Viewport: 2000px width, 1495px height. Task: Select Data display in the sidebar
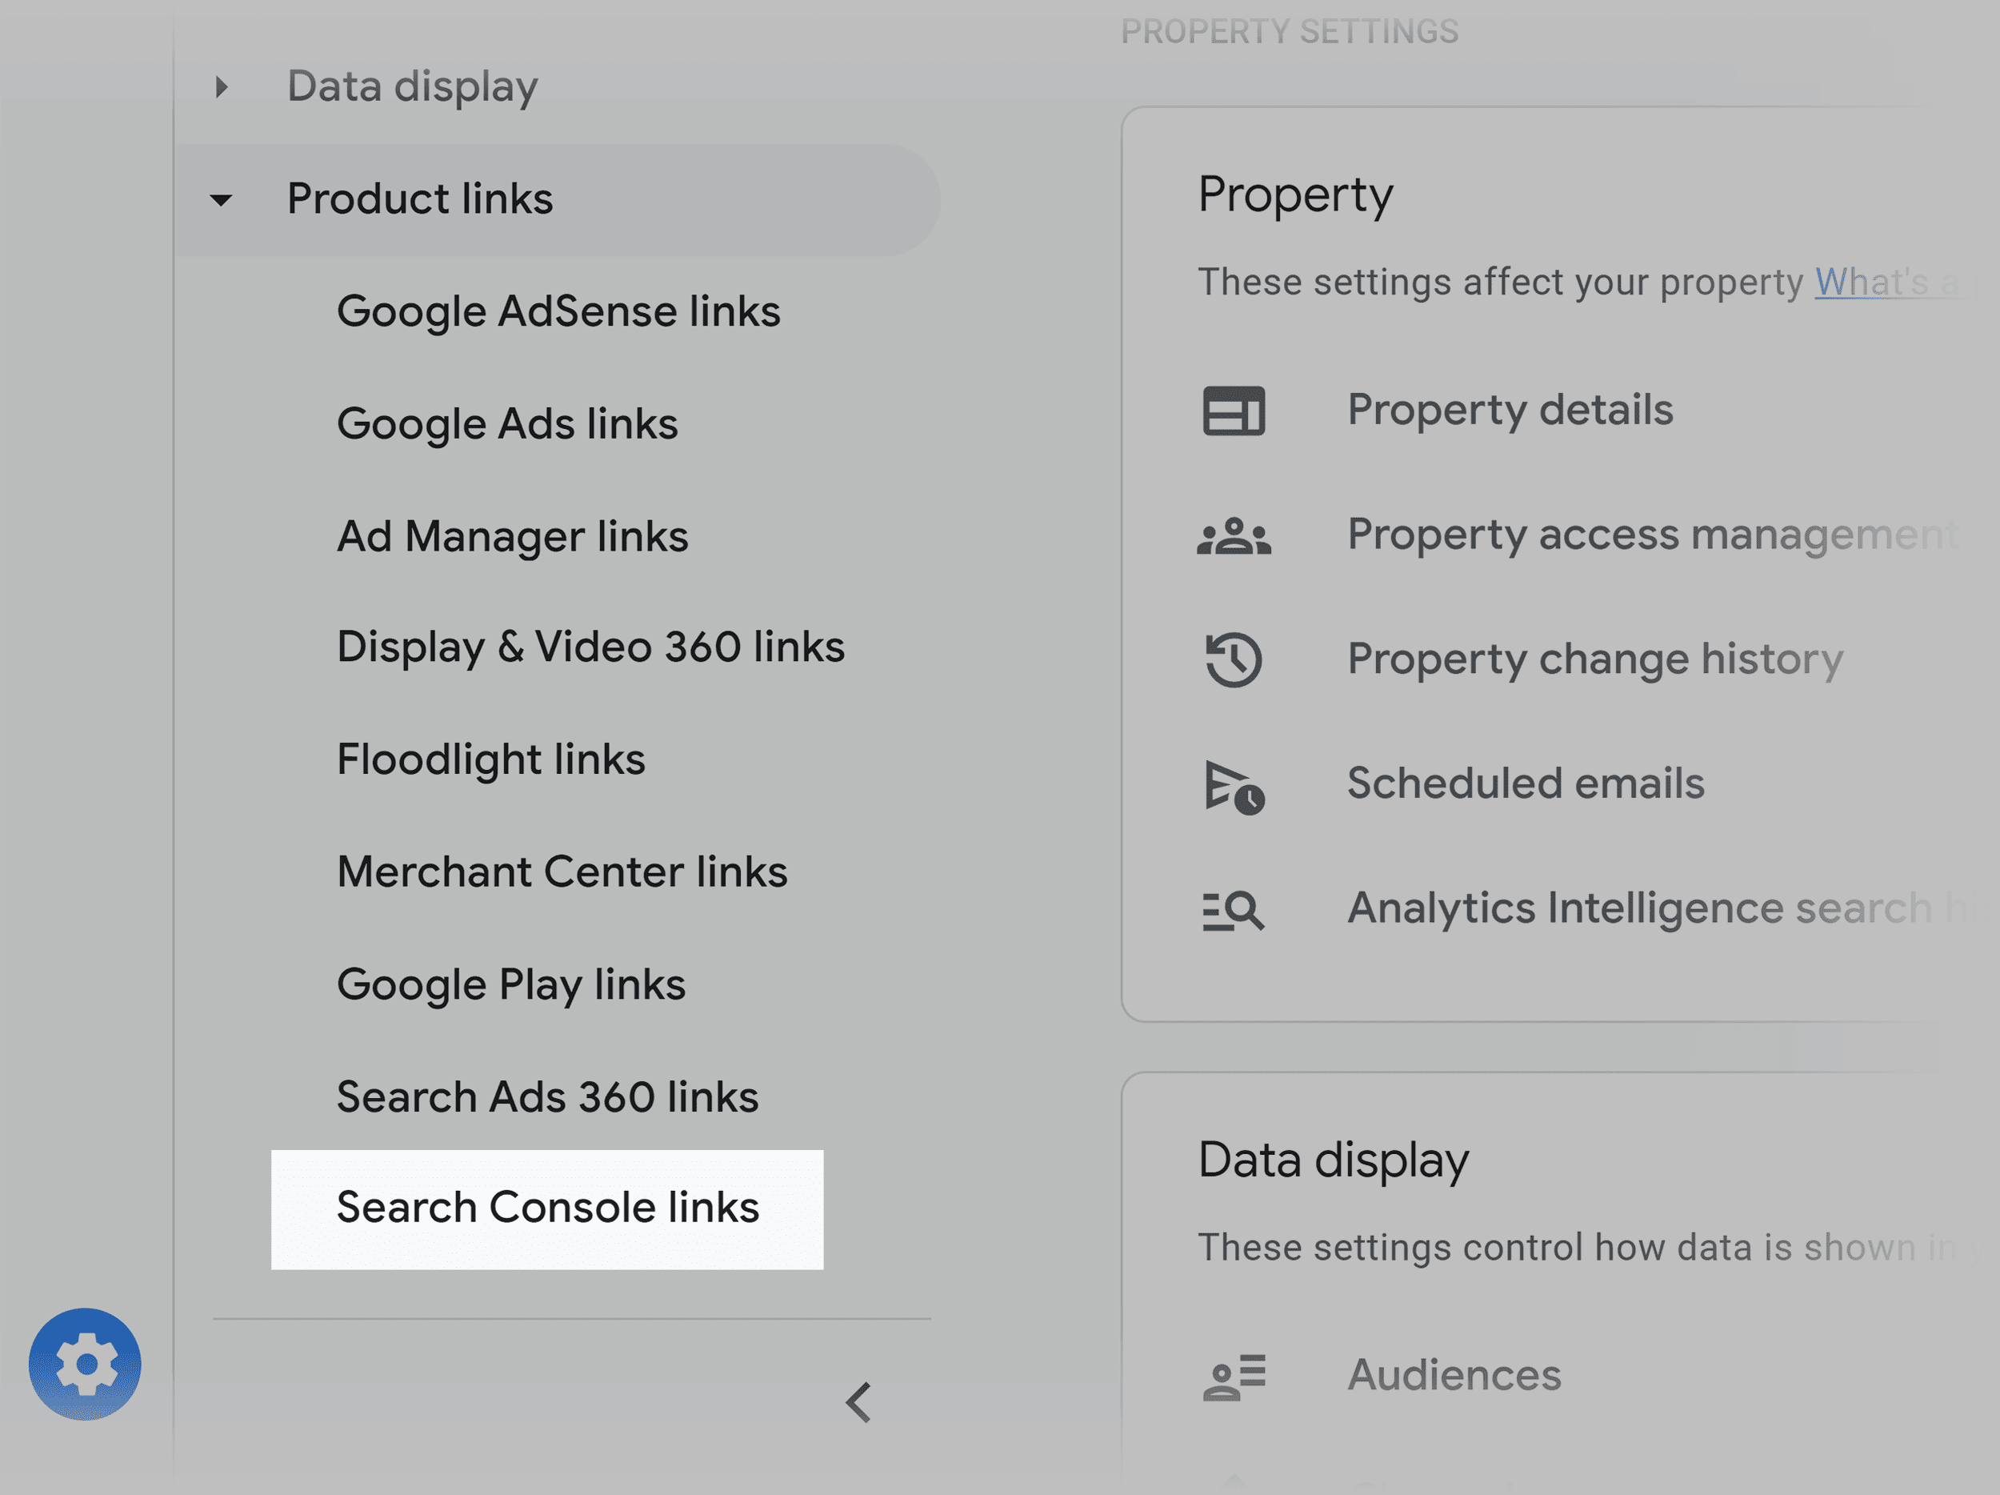pos(412,86)
